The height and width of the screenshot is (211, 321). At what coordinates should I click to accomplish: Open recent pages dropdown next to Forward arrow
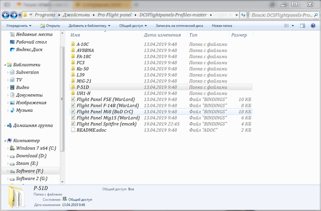point(20,15)
